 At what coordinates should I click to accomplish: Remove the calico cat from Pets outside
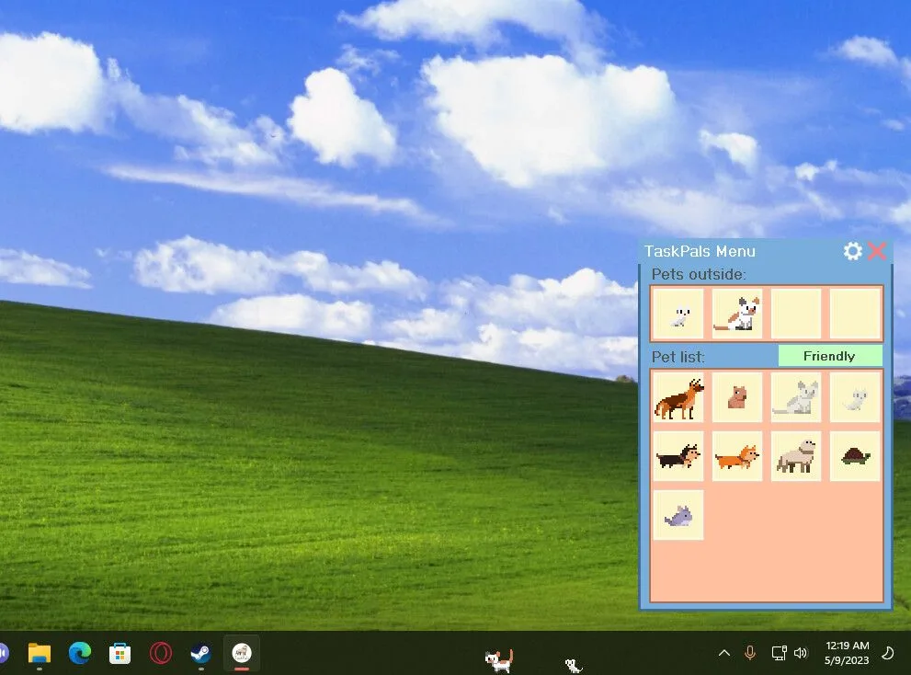pos(737,315)
